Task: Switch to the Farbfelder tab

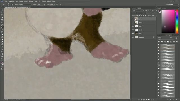Action: [x=164, y=8]
